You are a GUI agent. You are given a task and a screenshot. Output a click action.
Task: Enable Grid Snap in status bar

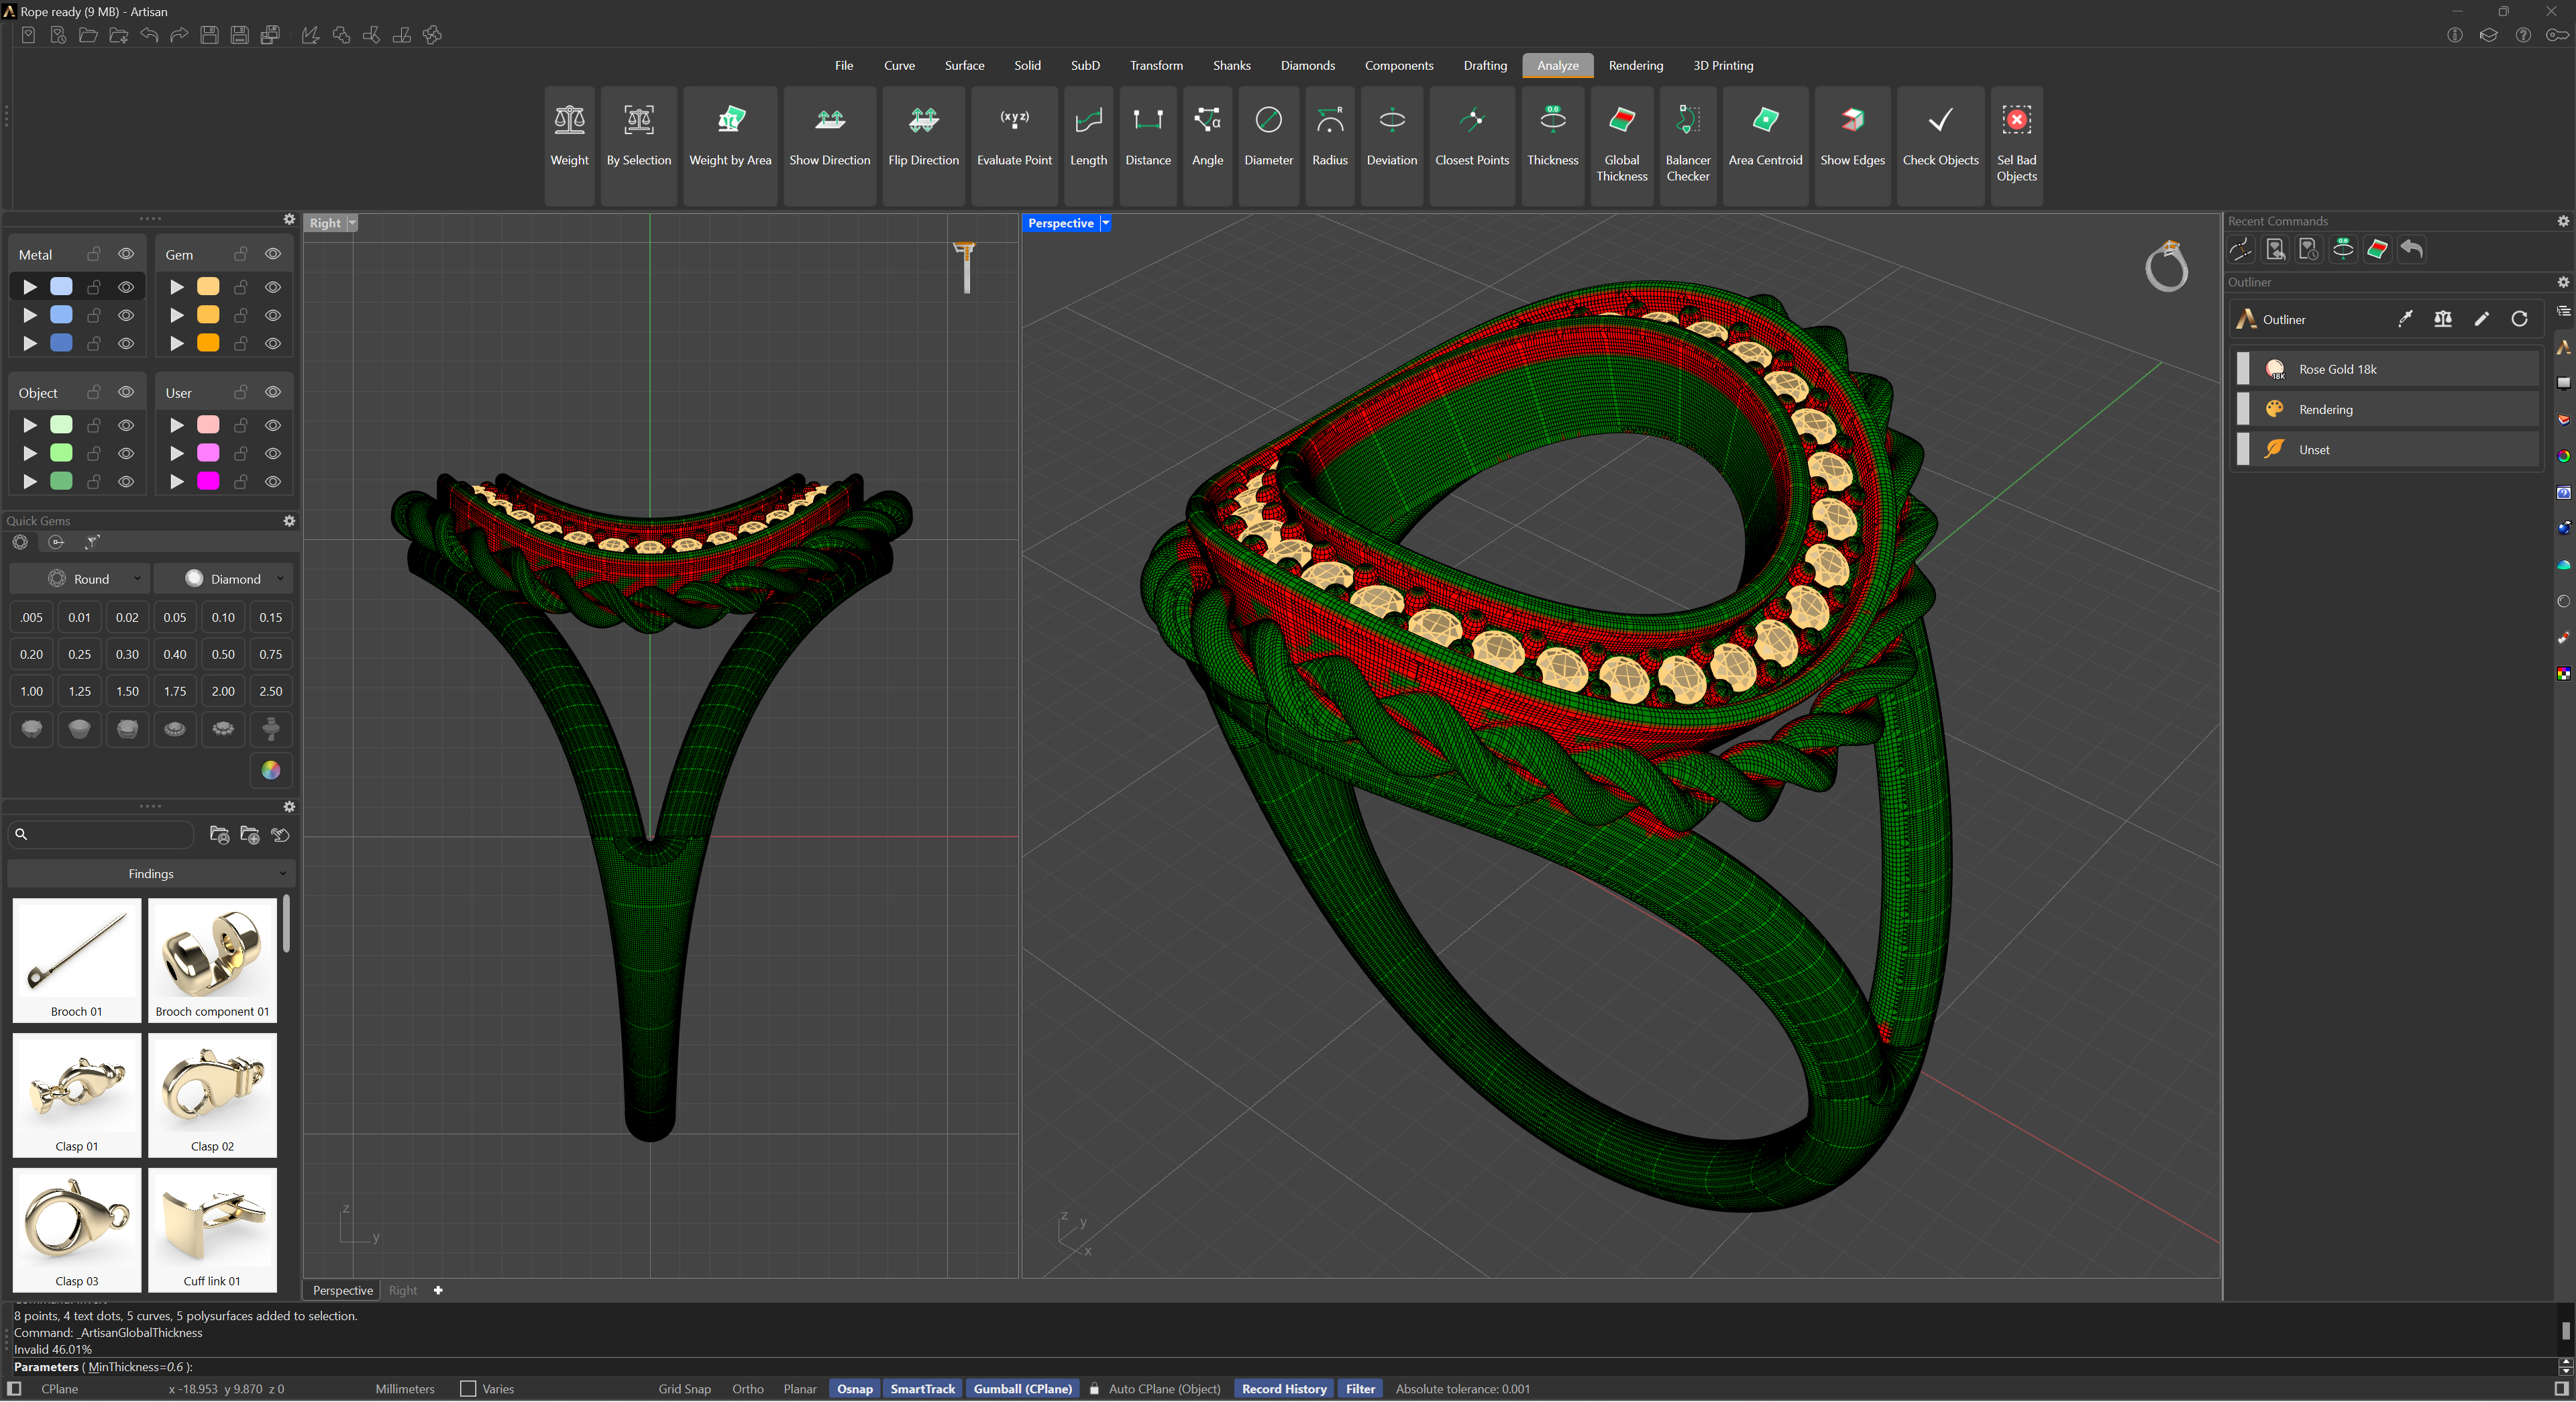pyautogui.click(x=684, y=1388)
